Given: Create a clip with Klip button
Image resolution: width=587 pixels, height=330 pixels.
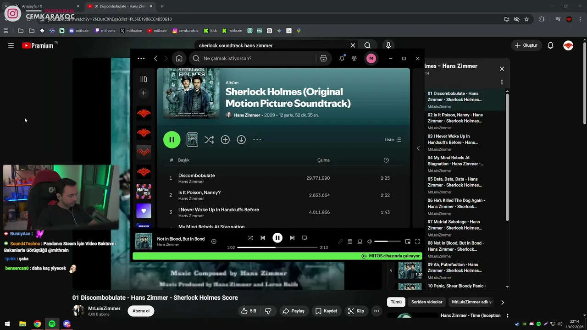Looking at the screenshot, I should coord(356,311).
